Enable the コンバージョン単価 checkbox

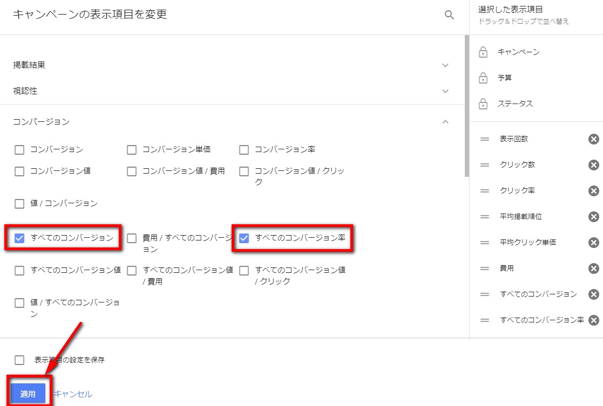(x=132, y=150)
